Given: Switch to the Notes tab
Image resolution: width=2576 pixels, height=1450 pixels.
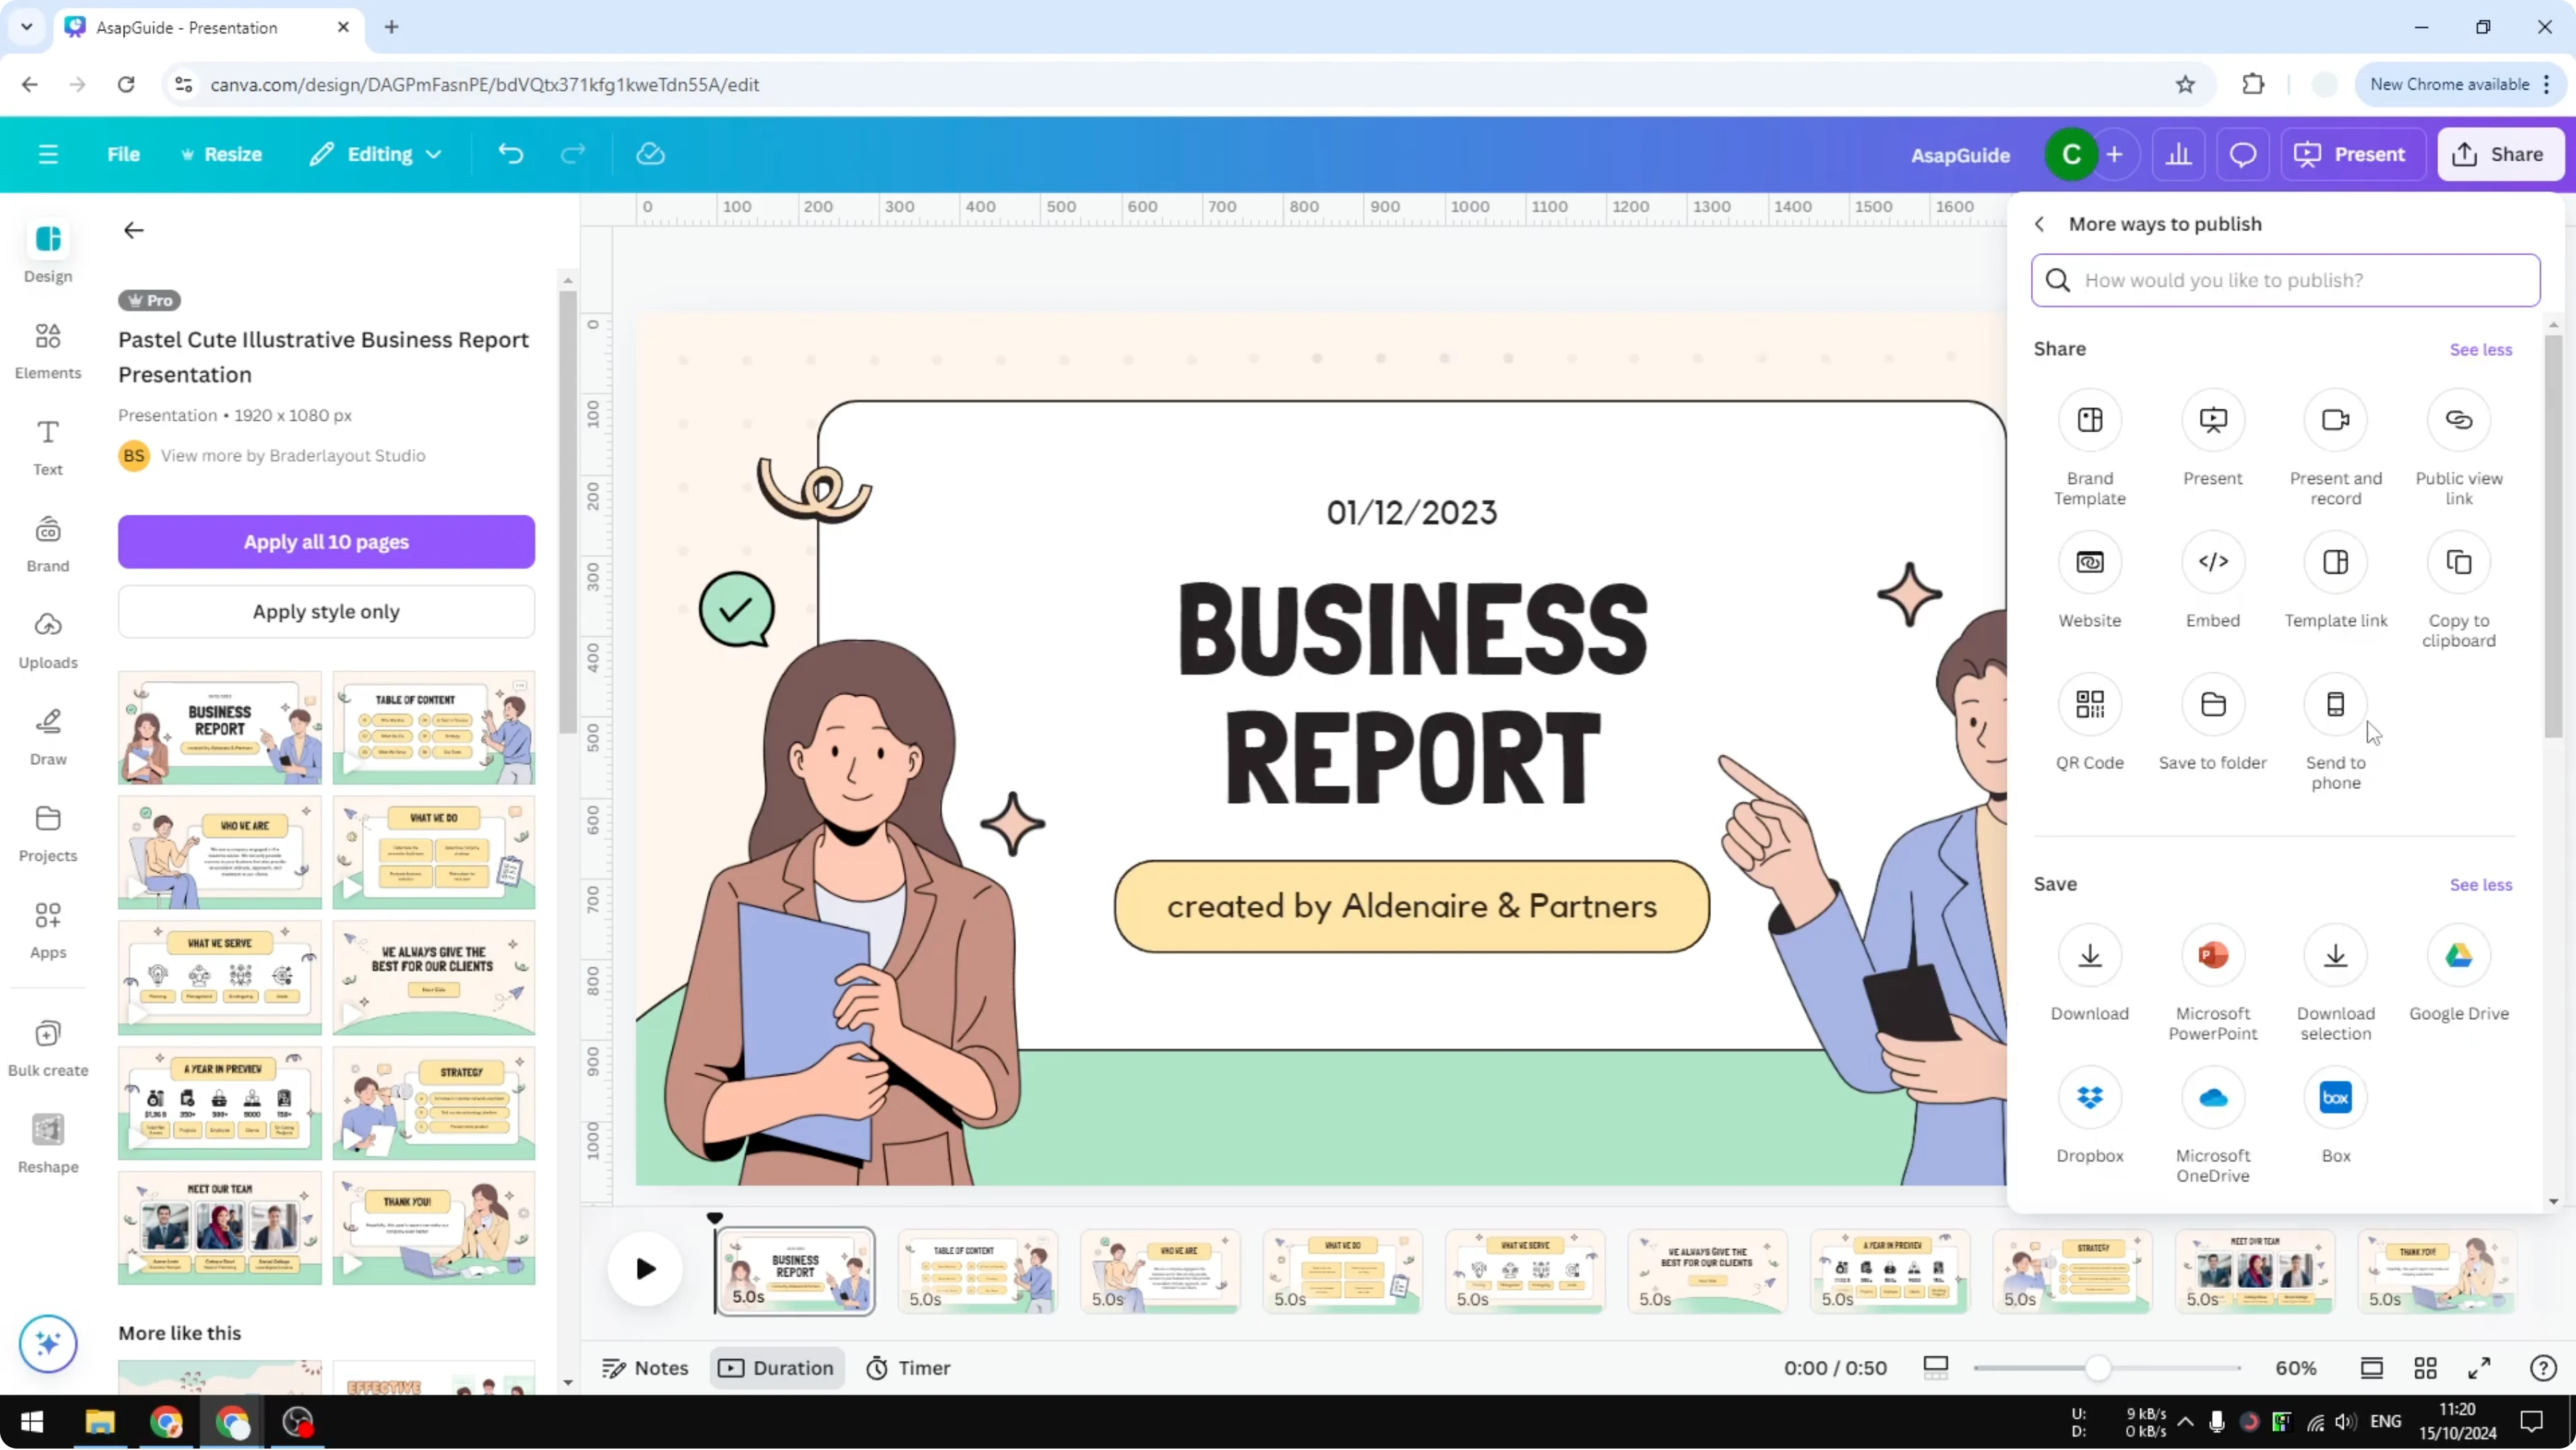Looking at the screenshot, I should tap(644, 1368).
